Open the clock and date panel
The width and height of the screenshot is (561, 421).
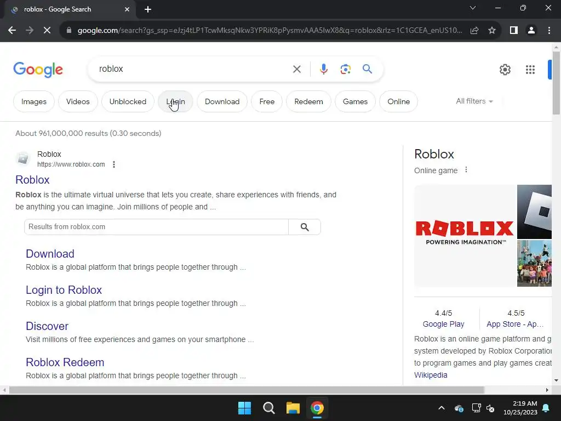click(x=520, y=408)
